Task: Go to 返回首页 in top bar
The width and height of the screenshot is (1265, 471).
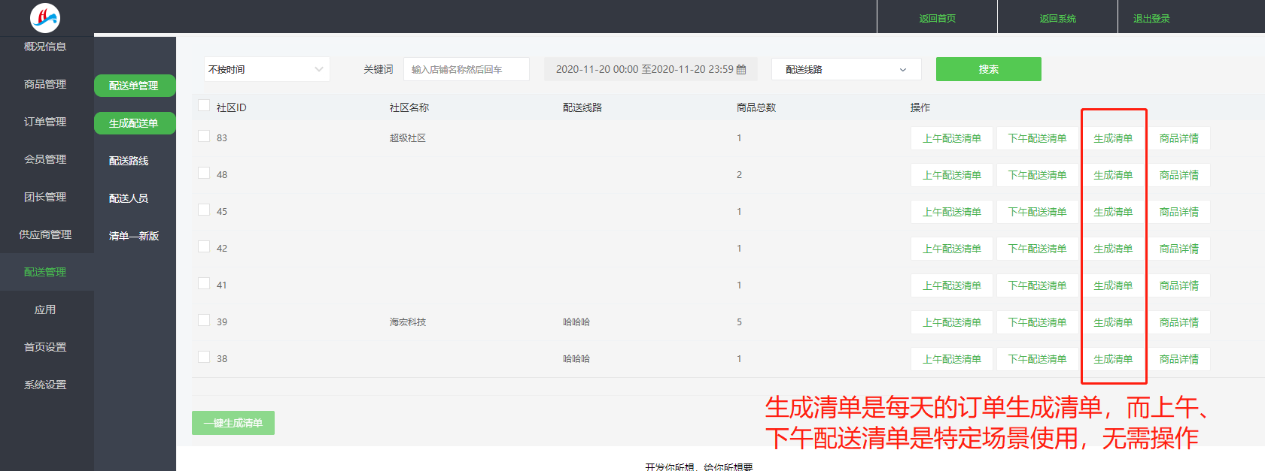Action: [938, 18]
